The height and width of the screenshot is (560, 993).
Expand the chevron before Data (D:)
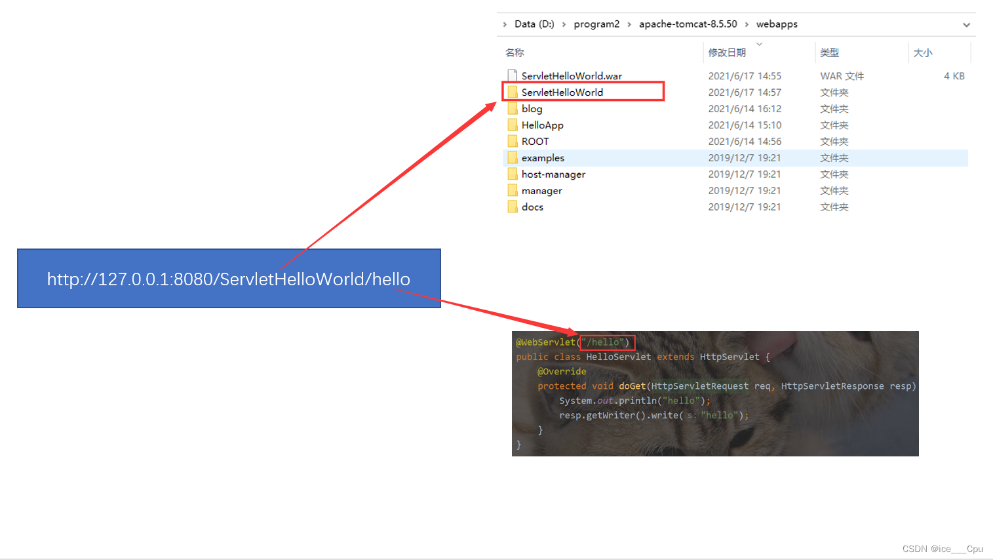505,24
